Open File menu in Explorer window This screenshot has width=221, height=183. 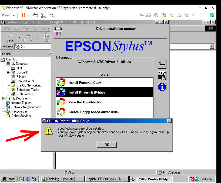click(x=7, y=28)
